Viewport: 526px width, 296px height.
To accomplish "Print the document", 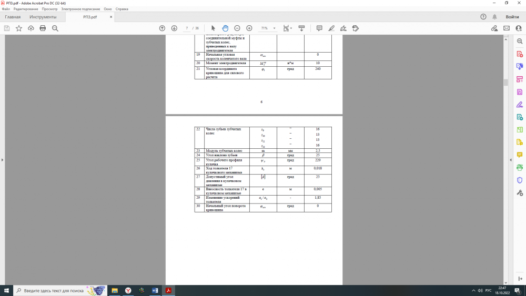I will [43, 28].
